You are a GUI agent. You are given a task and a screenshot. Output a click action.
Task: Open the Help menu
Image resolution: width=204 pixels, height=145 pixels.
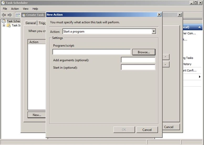pos(35,9)
